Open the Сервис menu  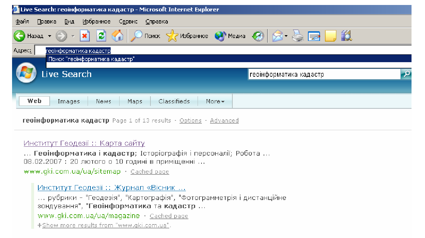pos(128,21)
